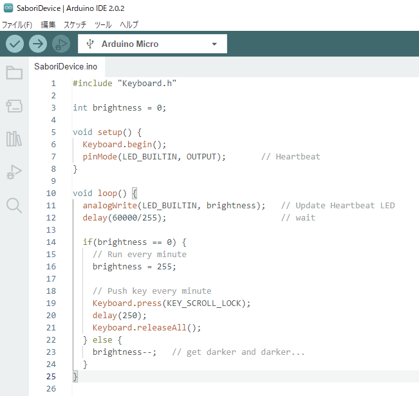Screen dimensions: 419x396
Task: Click 'delay(60000/255);' statement
Action: [124, 218]
